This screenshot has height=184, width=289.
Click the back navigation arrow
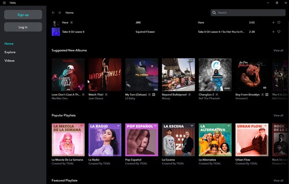[x=53, y=13]
